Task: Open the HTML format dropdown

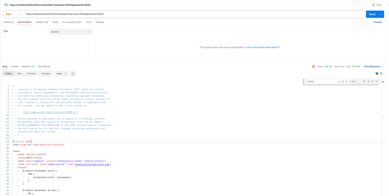Action: (x=62, y=74)
